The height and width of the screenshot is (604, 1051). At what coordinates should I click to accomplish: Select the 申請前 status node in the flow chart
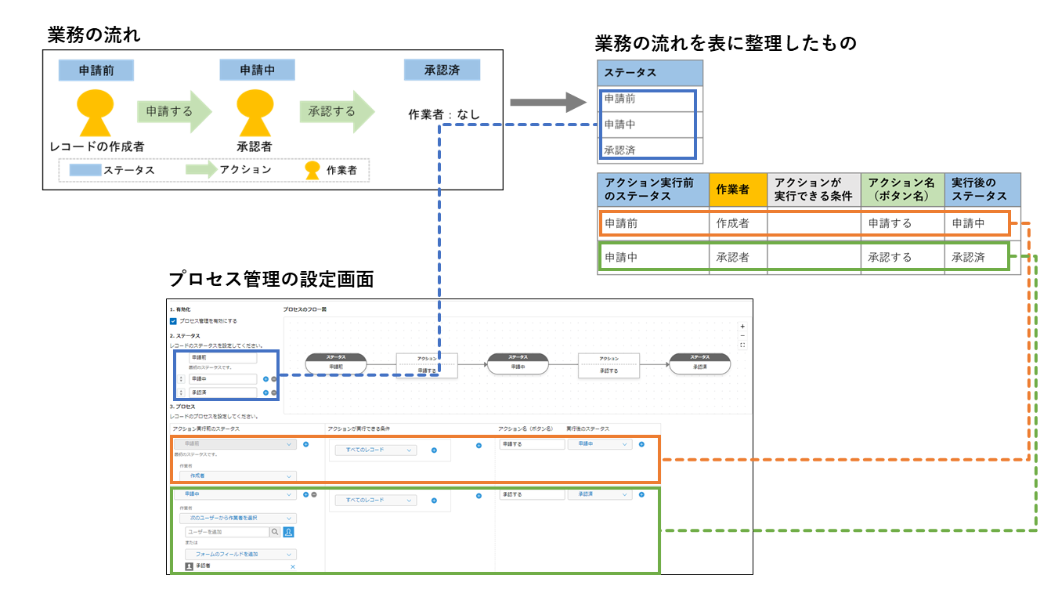[336, 363]
